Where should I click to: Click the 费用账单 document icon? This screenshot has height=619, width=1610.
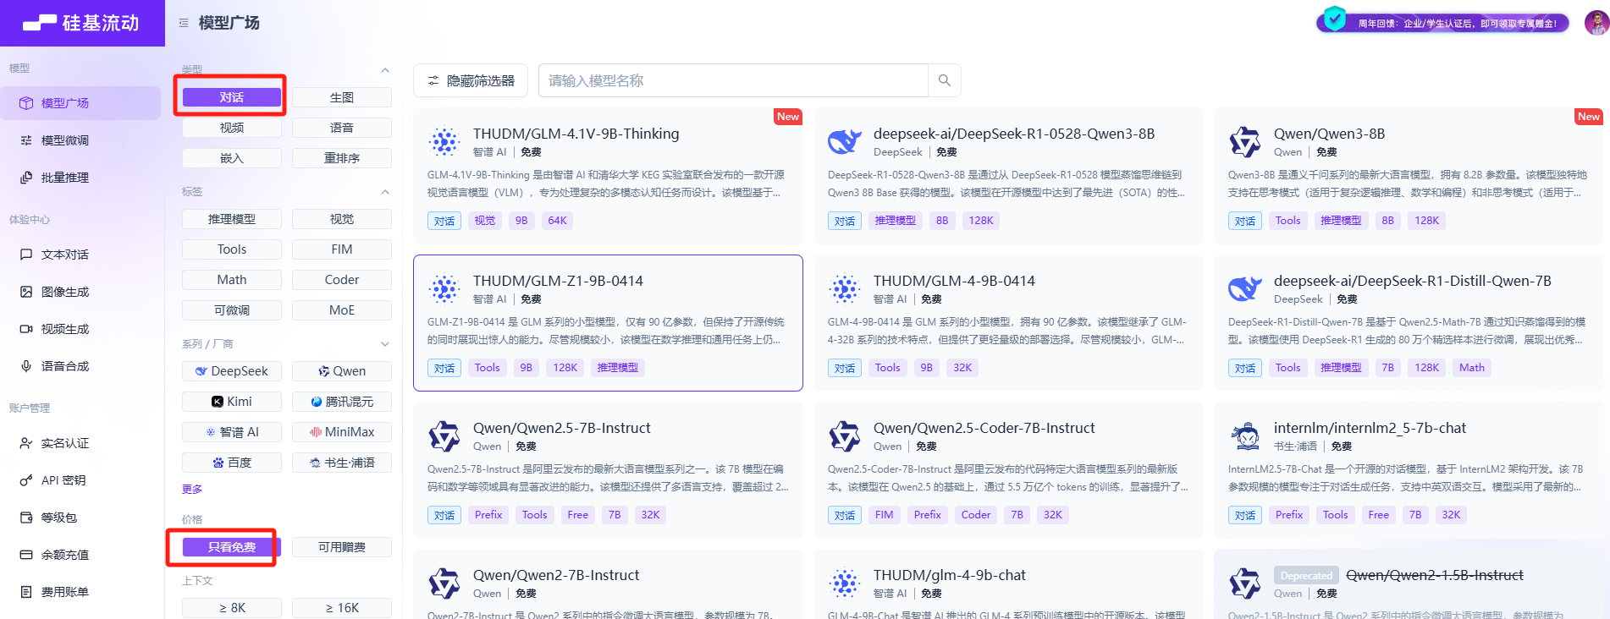pyautogui.click(x=26, y=592)
